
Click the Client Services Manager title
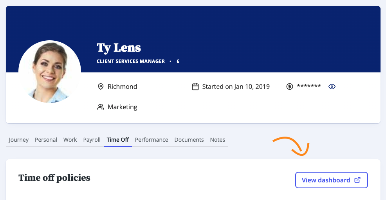click(x=131, y=61)
